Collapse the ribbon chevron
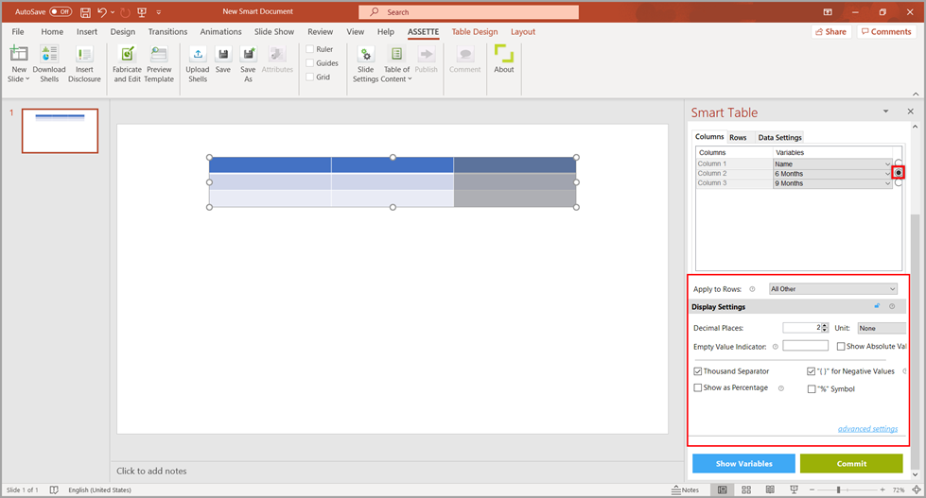Image resolution: width=926 pixels, height=498 pixels. pos(916,94)
